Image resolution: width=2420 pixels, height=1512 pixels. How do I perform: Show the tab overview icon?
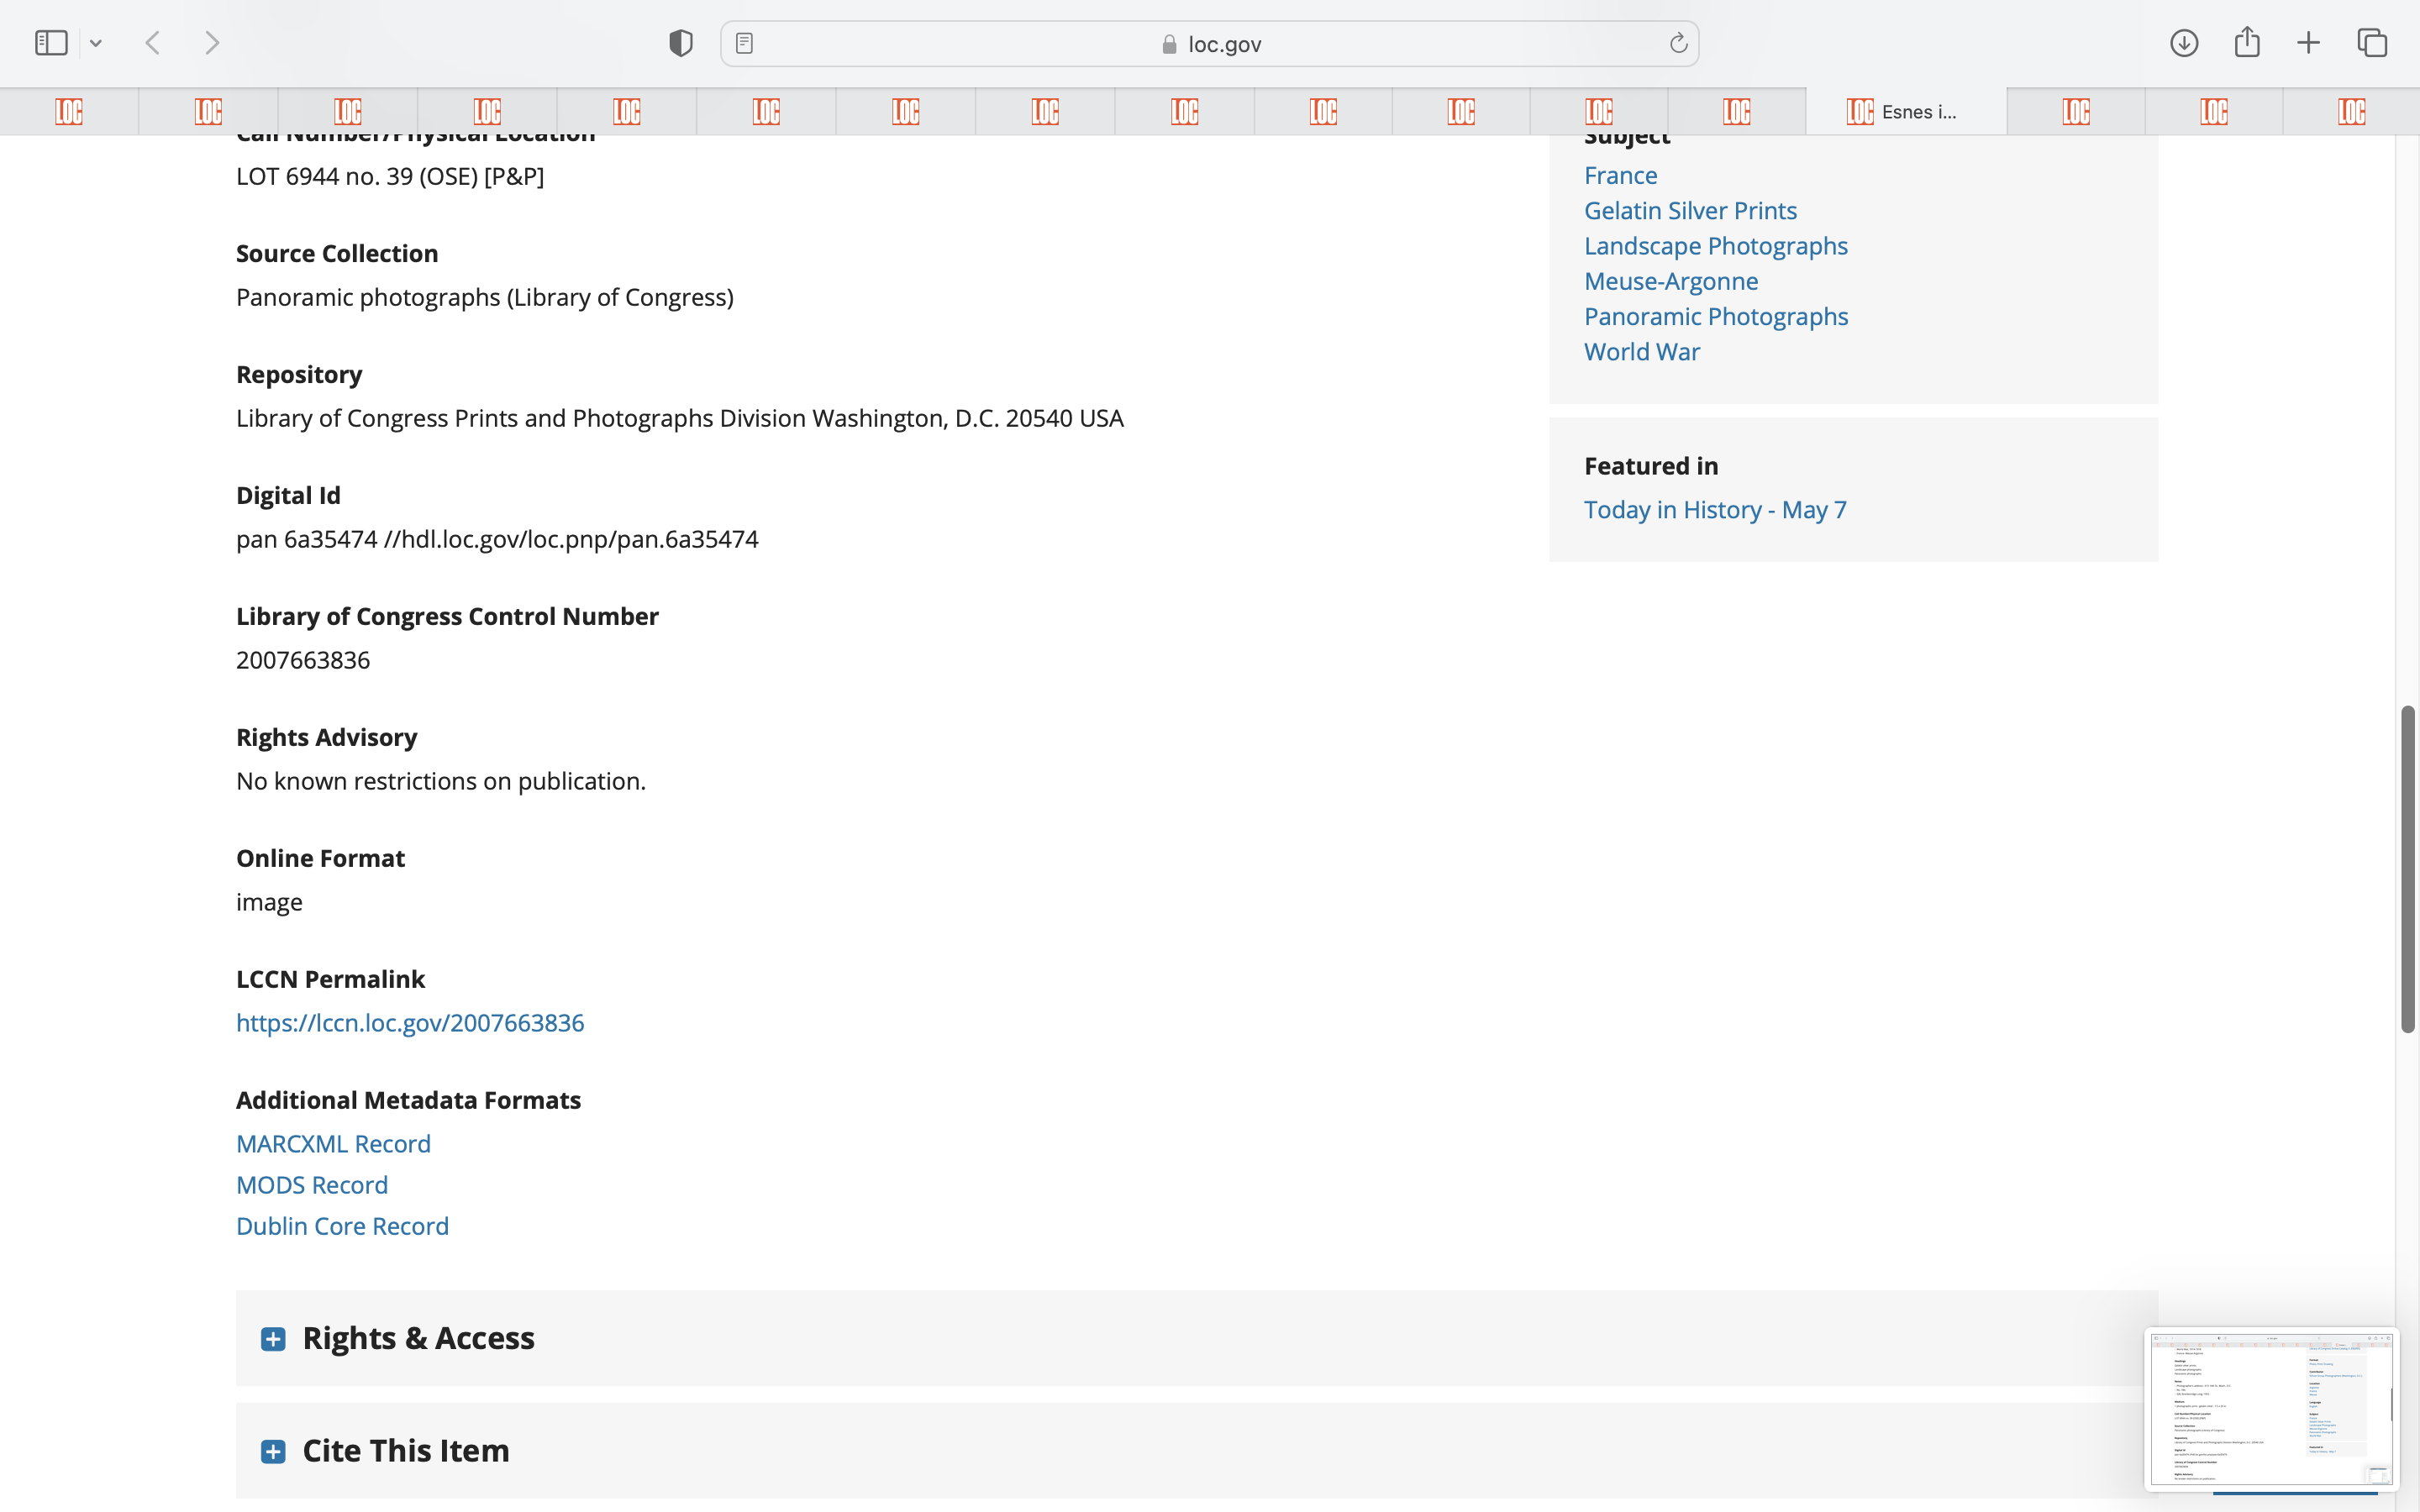pos(2372,43)
